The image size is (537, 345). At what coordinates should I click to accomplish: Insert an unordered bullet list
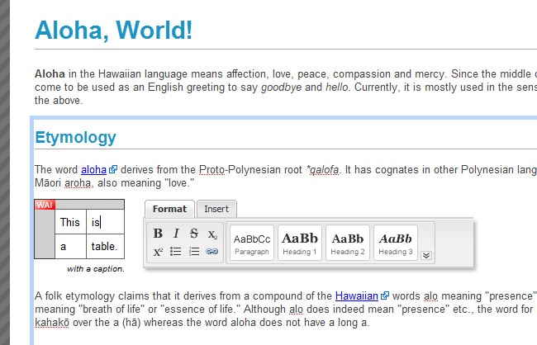176,252
